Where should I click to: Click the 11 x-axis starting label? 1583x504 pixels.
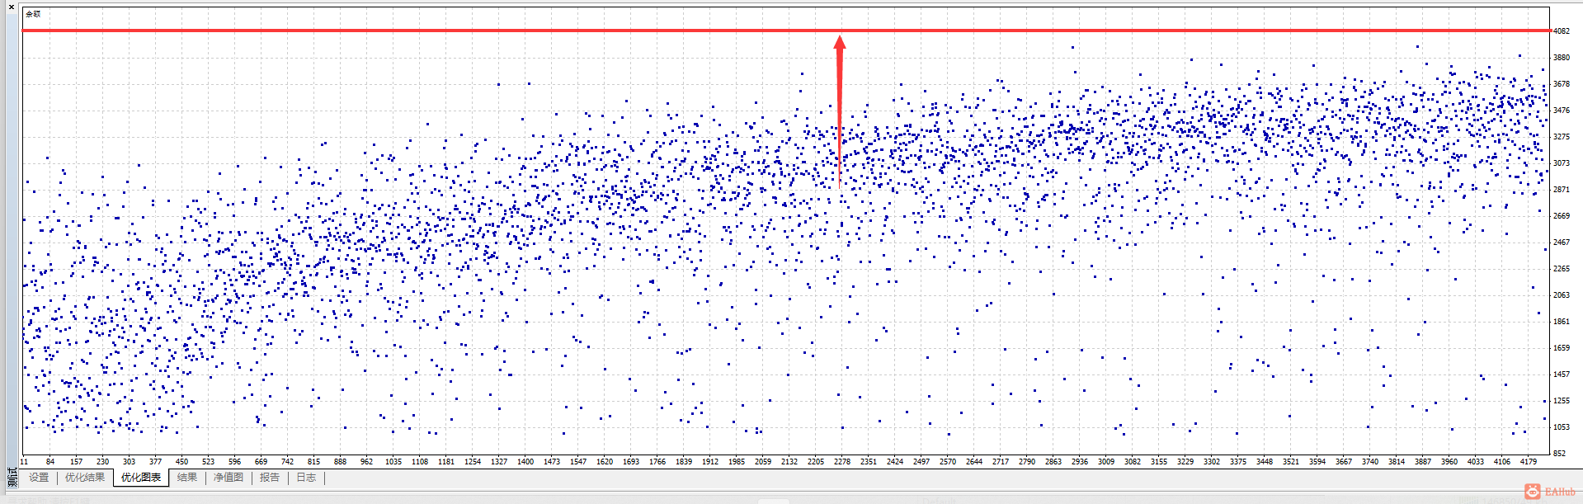25,462
